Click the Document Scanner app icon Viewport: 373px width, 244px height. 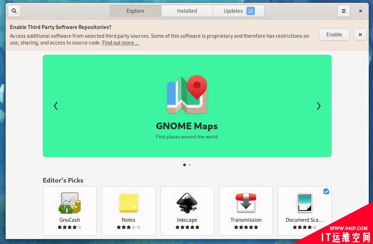point(305,203)
